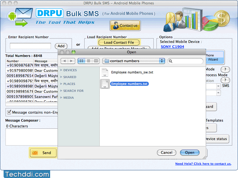
Task: Switch Open dialog to column view
Action: (x=96, y=61)
